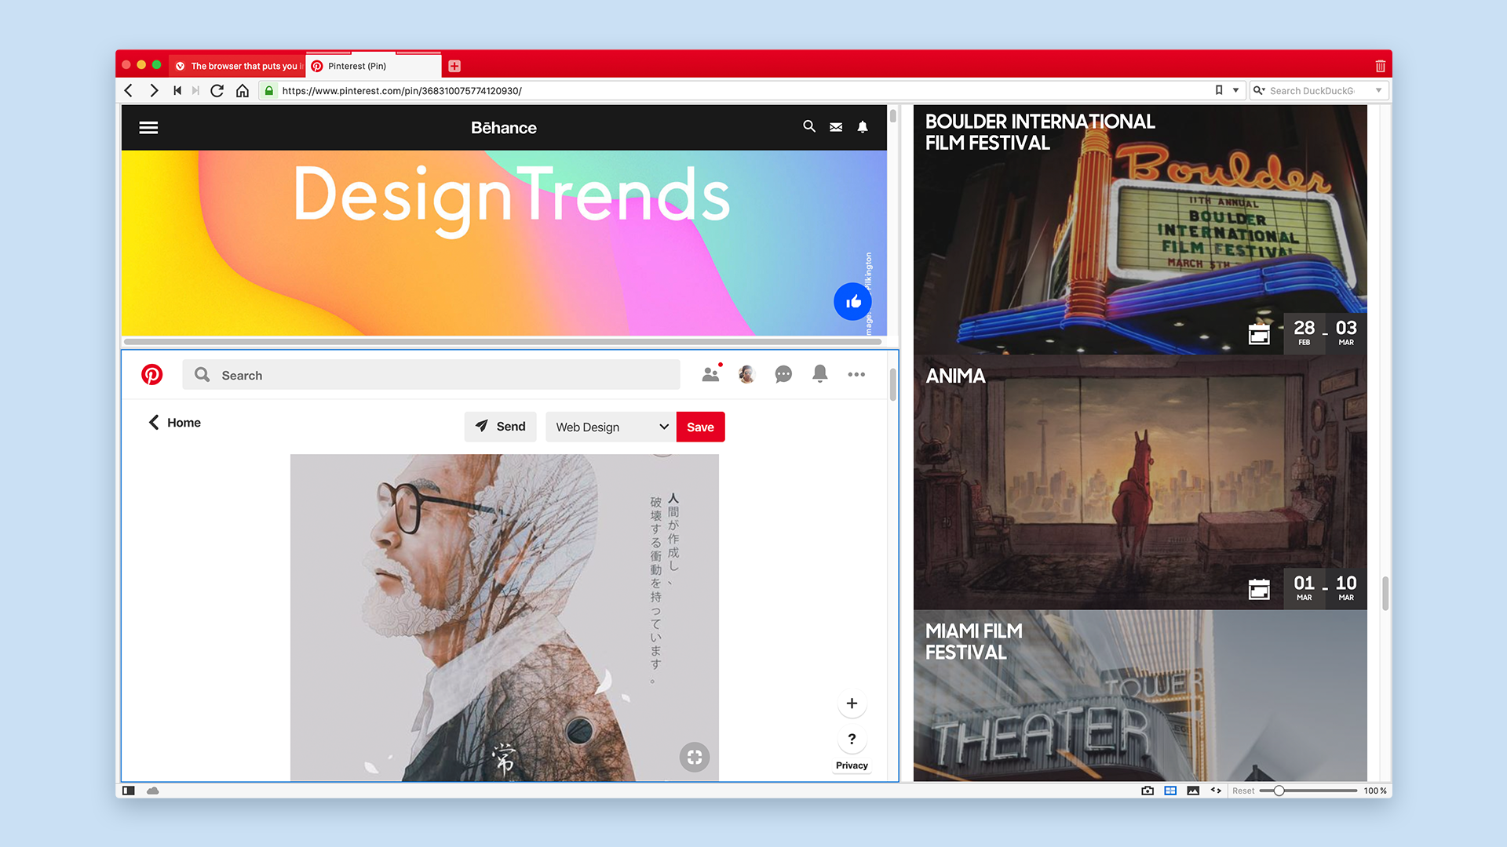This screenshot has width=1507, height=847.
Task: Open the Behance hamburger menu
Action: pyautogui.click(x=148, y=127)
